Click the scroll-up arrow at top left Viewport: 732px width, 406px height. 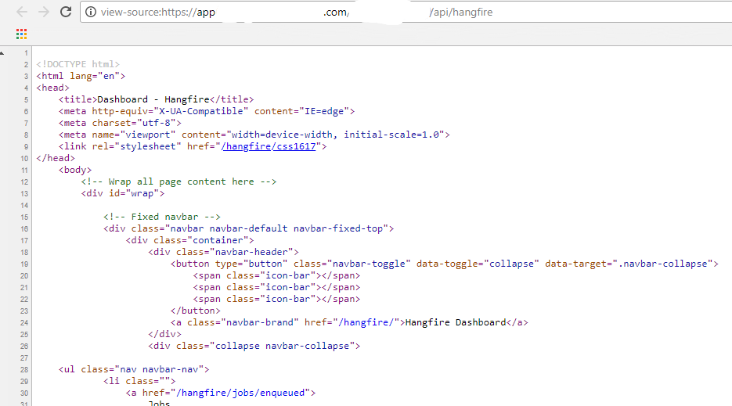coord(2,53)
